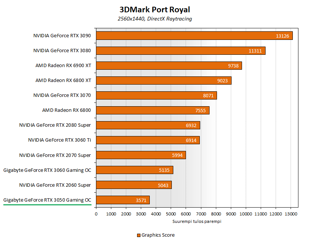Viewport: 310px width, 243px height.
Task: Click the score value 5043
Action: 163,186
